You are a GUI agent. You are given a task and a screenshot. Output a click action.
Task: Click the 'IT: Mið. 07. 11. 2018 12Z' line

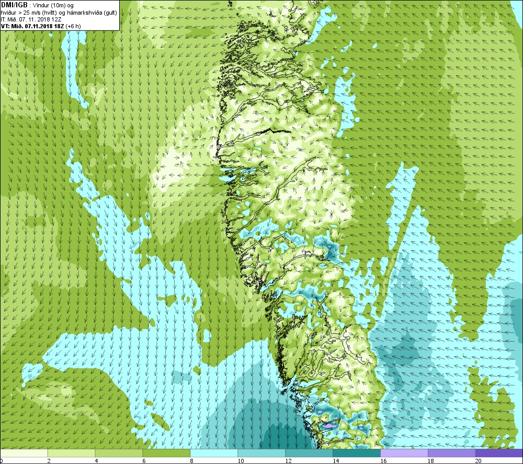(x=31, y=19)
